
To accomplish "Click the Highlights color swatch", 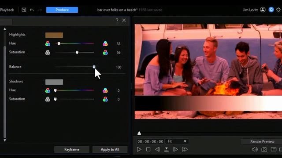I will tap(54, 35).
